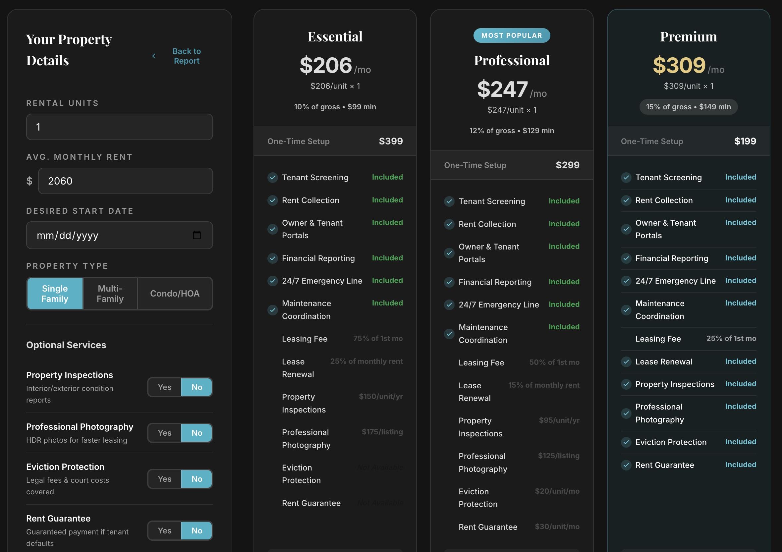Set Property Inspections to No
The height and width of the screenshot is (552, 782).
point(196,387)
